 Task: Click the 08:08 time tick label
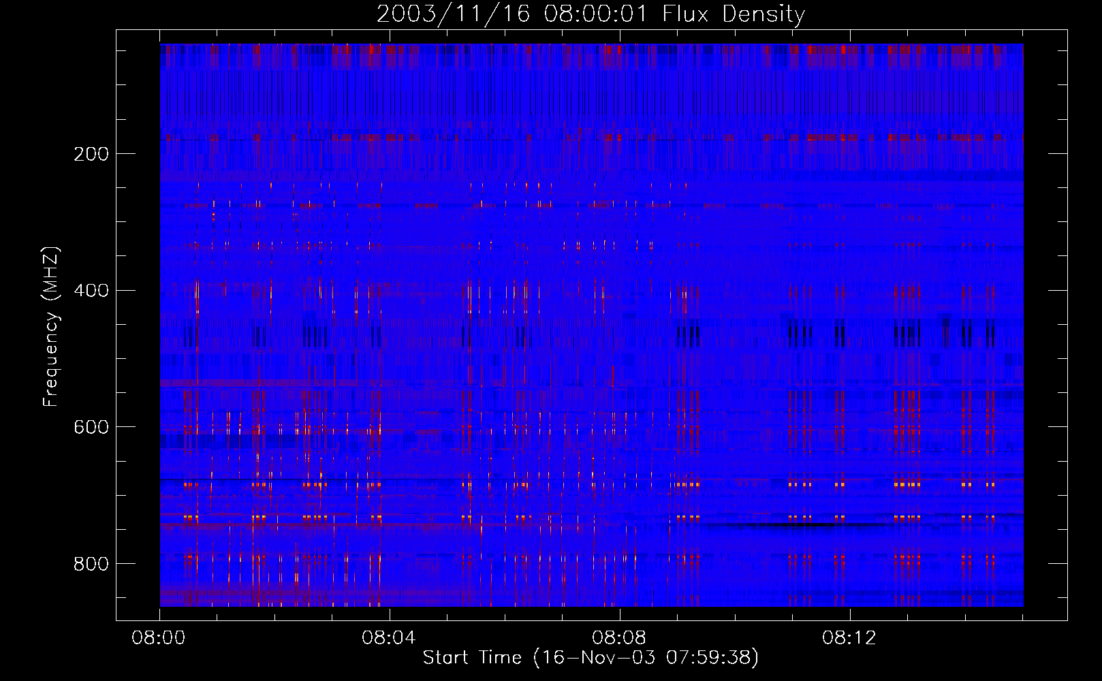[619, 638]
